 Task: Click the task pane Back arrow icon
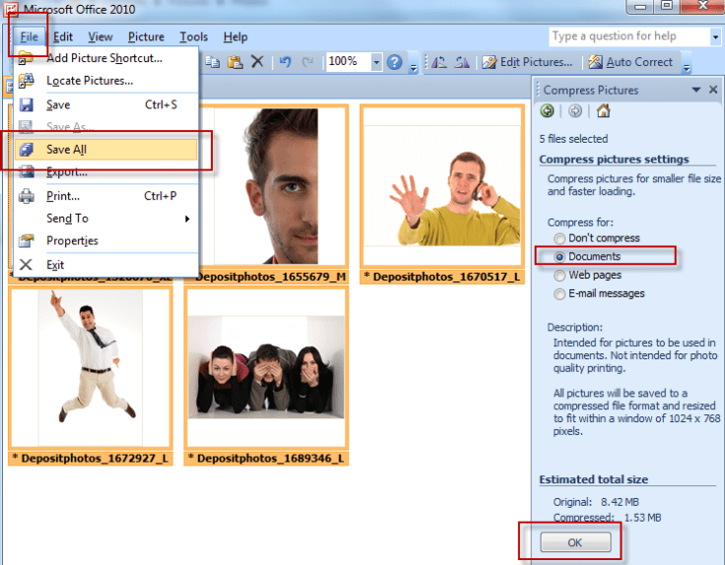548,111
